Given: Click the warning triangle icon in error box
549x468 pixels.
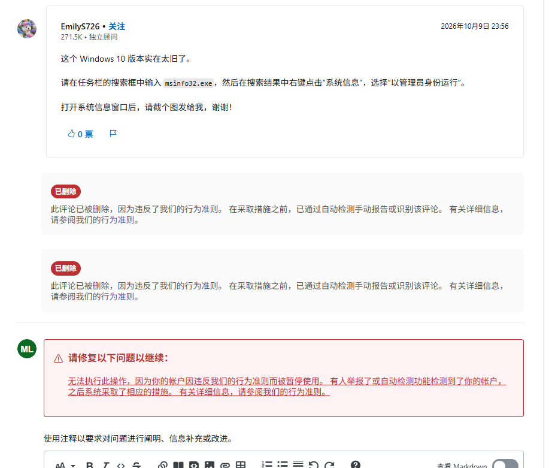Looking at the screenshot, I should tap(59, 358).
